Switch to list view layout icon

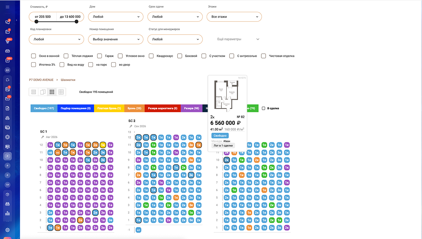pos(34,92)
